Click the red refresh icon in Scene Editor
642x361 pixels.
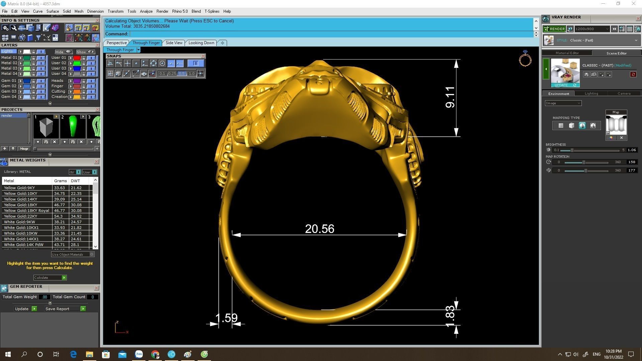633,74
